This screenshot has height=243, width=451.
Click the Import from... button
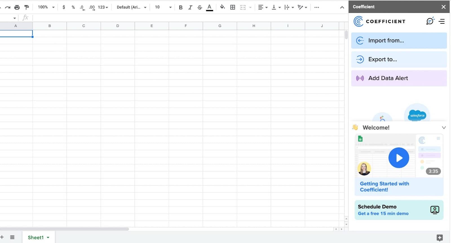[x=399, y=41]
